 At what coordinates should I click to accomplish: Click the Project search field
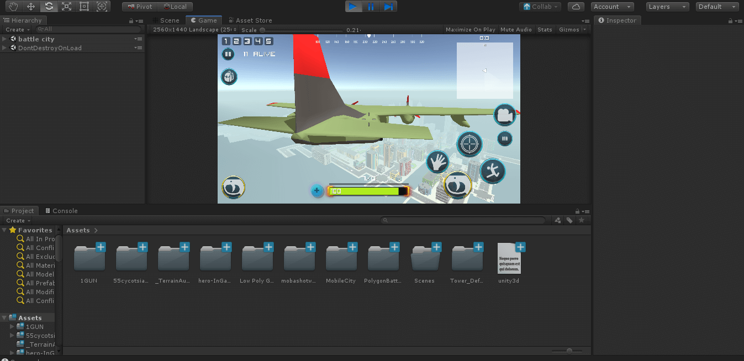click(464, 220)
